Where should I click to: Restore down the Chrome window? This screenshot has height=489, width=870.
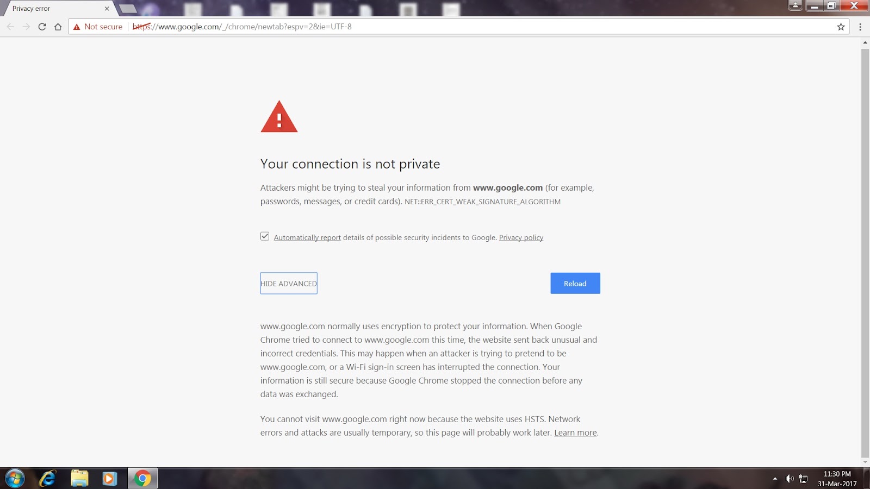[831, 5]
